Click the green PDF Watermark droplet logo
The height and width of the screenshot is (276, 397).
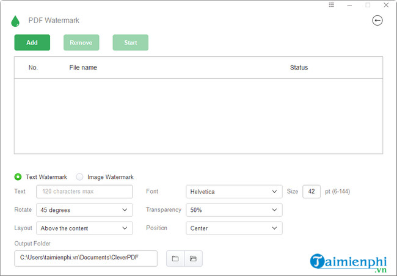15,21
